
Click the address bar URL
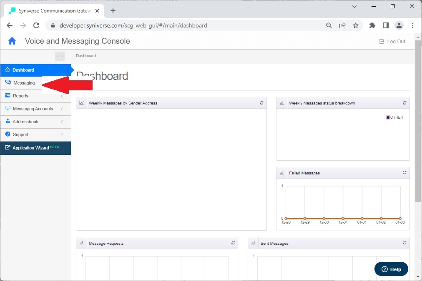tap(133, 25)
